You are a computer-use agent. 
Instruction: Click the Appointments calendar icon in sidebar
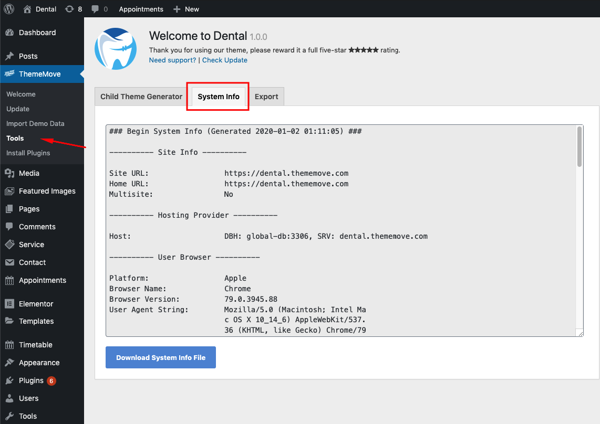click(9, 280)
